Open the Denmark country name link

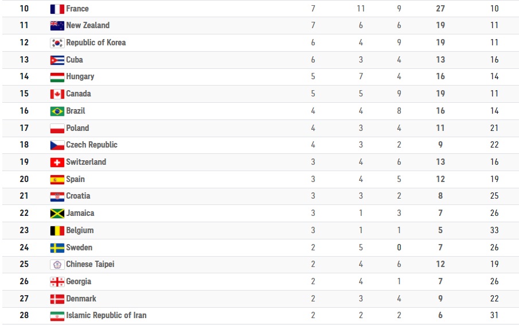pos(81,299)
